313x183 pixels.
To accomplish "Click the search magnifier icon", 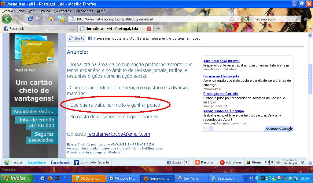I will [297, 19].
